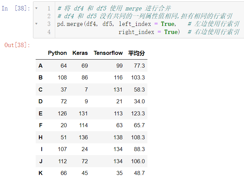Click Python value 37 in row C
The width and height of the screenshot is (244, 179).
pyautogui.click(x=64, y=90)
